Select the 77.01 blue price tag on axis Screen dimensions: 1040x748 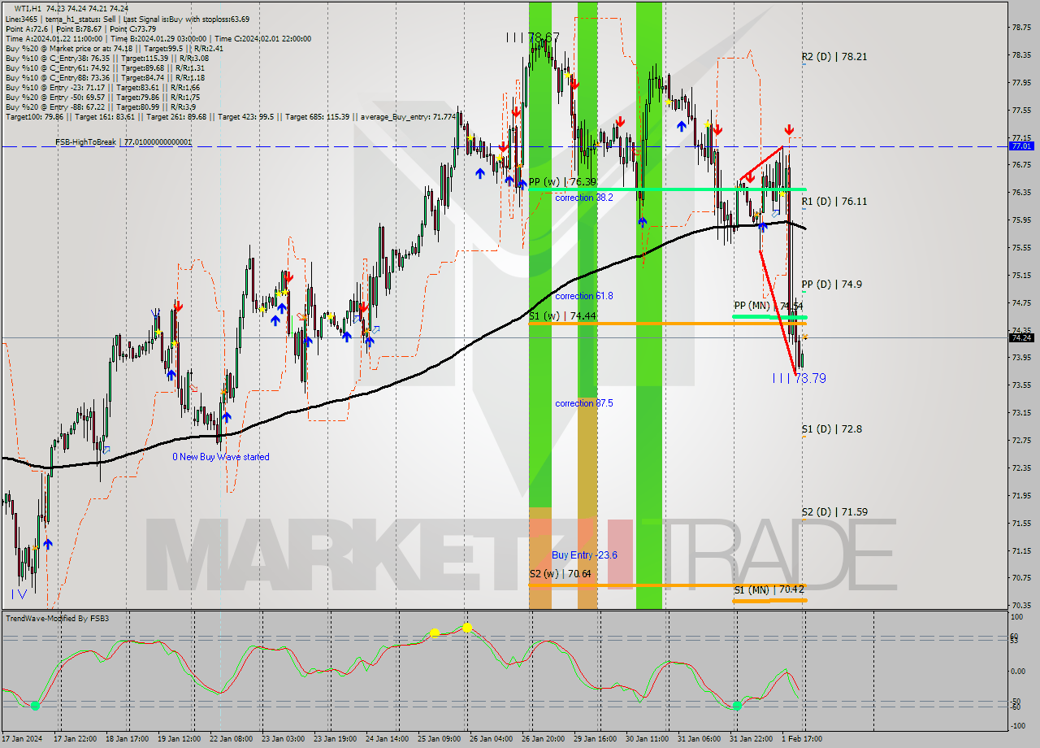1020,146
